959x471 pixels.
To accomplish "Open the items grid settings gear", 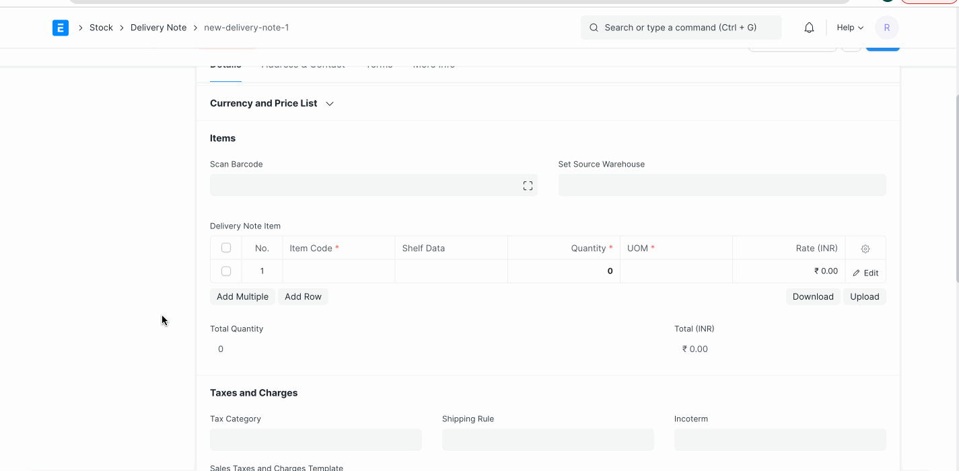I will (x=865, y=248).
